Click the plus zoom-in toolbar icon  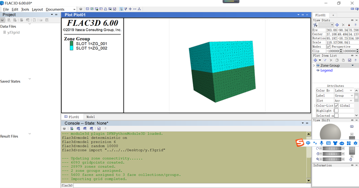point(130,9)
